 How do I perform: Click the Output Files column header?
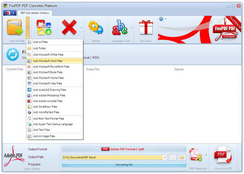click(x=93, y=69)
